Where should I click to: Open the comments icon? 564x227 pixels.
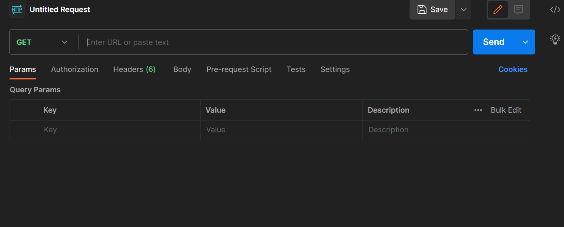pos(519,10)
